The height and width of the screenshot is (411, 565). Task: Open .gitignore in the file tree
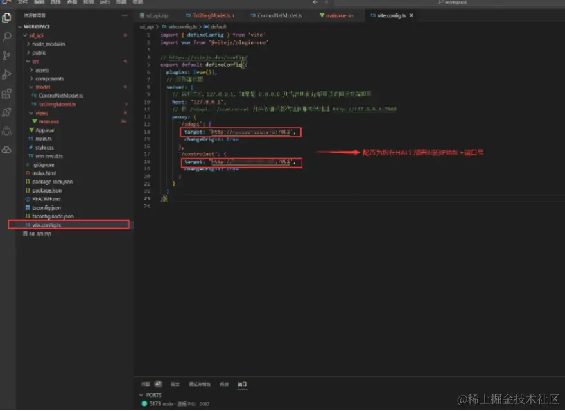(x=43, y=165)
